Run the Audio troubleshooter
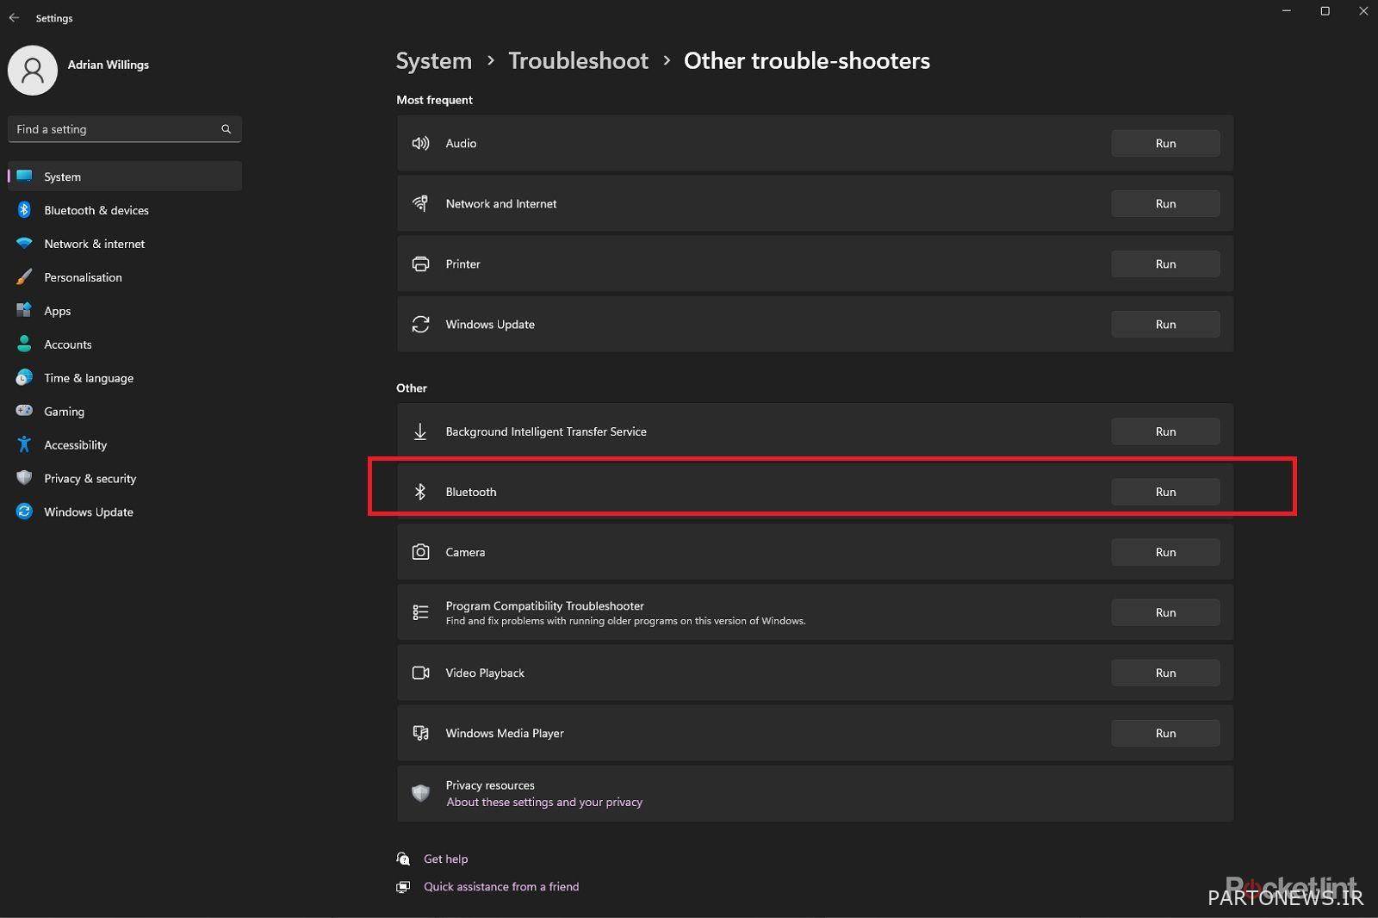The width and height of the screenshot is (1378, 918). (1165, 143)
